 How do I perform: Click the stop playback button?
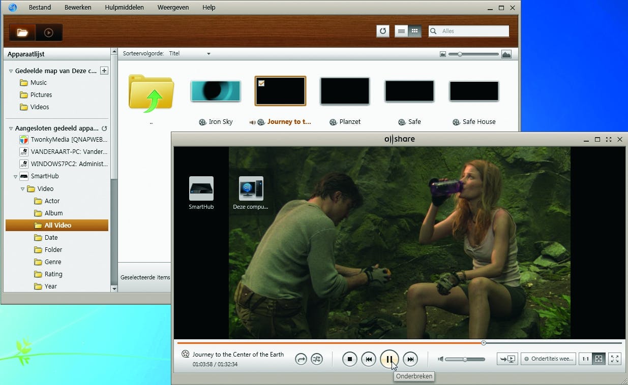pos(349,359)
